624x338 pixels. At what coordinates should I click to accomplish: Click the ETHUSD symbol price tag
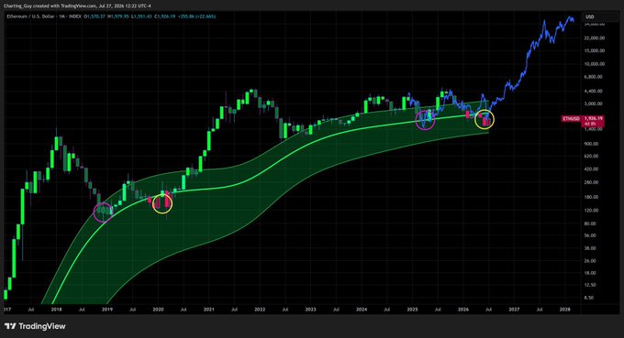pyautogui.click(x=572, y=119)
